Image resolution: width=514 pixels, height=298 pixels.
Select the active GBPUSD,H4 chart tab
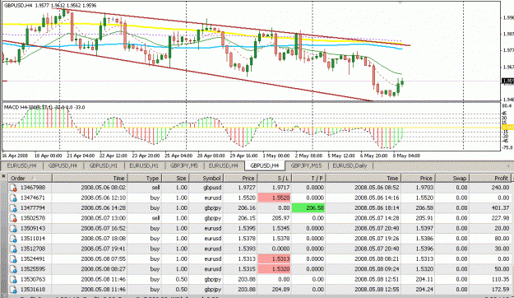pyautogui.click(x=265, y=165)
